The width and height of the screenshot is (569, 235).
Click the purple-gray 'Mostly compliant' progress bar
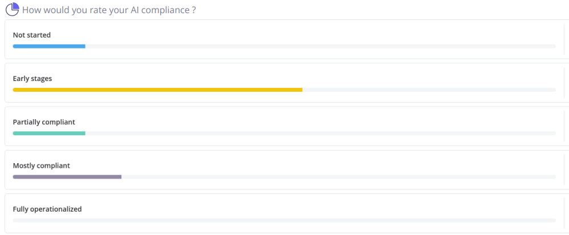67,177
